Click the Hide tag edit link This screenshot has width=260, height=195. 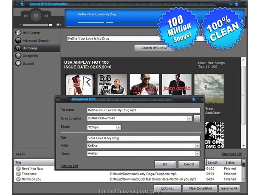pyautogui.click(x=69, y=166)
